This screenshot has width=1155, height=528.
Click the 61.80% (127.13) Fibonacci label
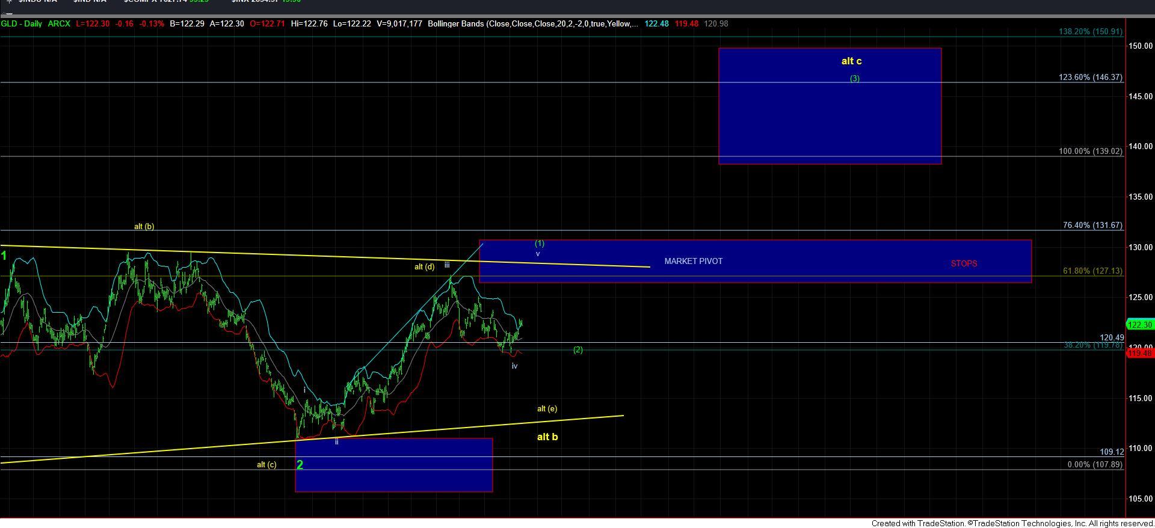pyautogui.click(x=1092, y=271)
